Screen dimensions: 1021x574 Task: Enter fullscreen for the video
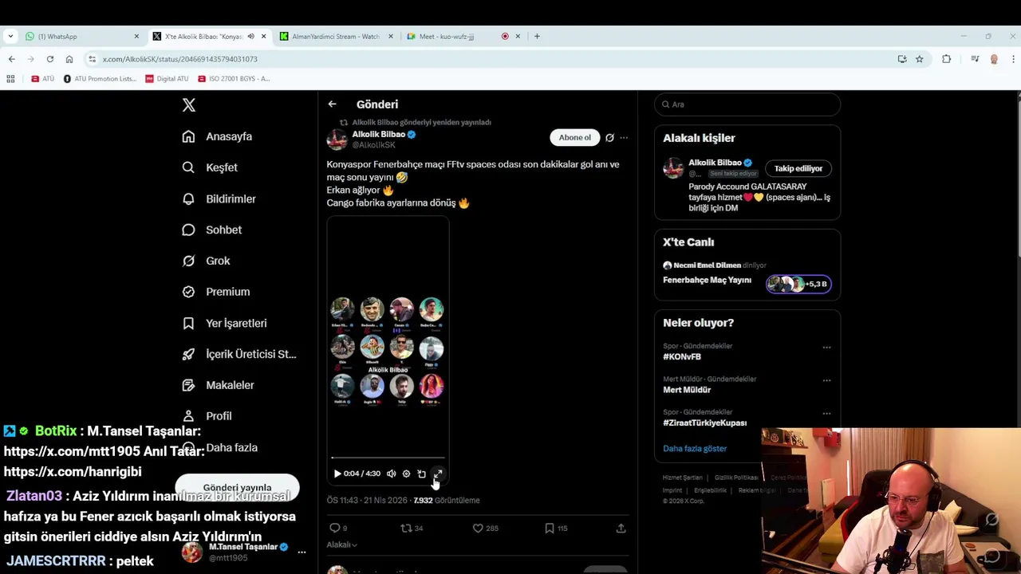point(438,474)
